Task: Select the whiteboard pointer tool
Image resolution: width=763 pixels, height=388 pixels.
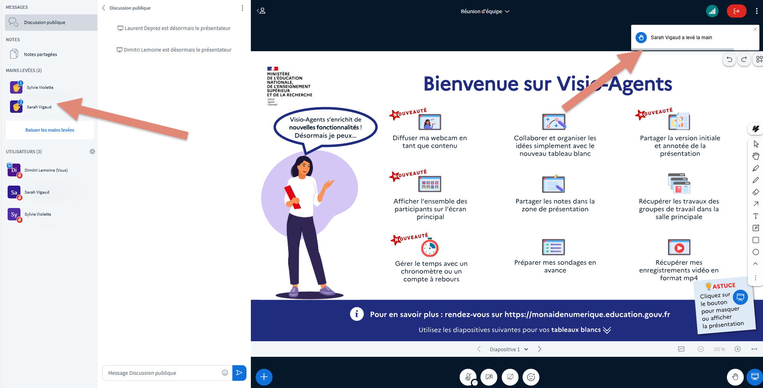Action: [x=756, y=144]
